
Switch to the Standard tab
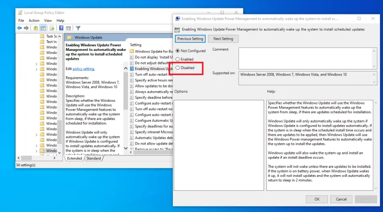point(94,158)
